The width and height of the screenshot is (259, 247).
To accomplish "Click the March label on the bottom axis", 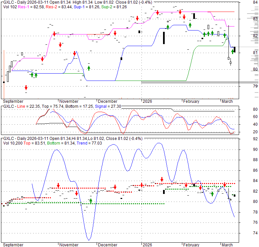I will (227, 245).
